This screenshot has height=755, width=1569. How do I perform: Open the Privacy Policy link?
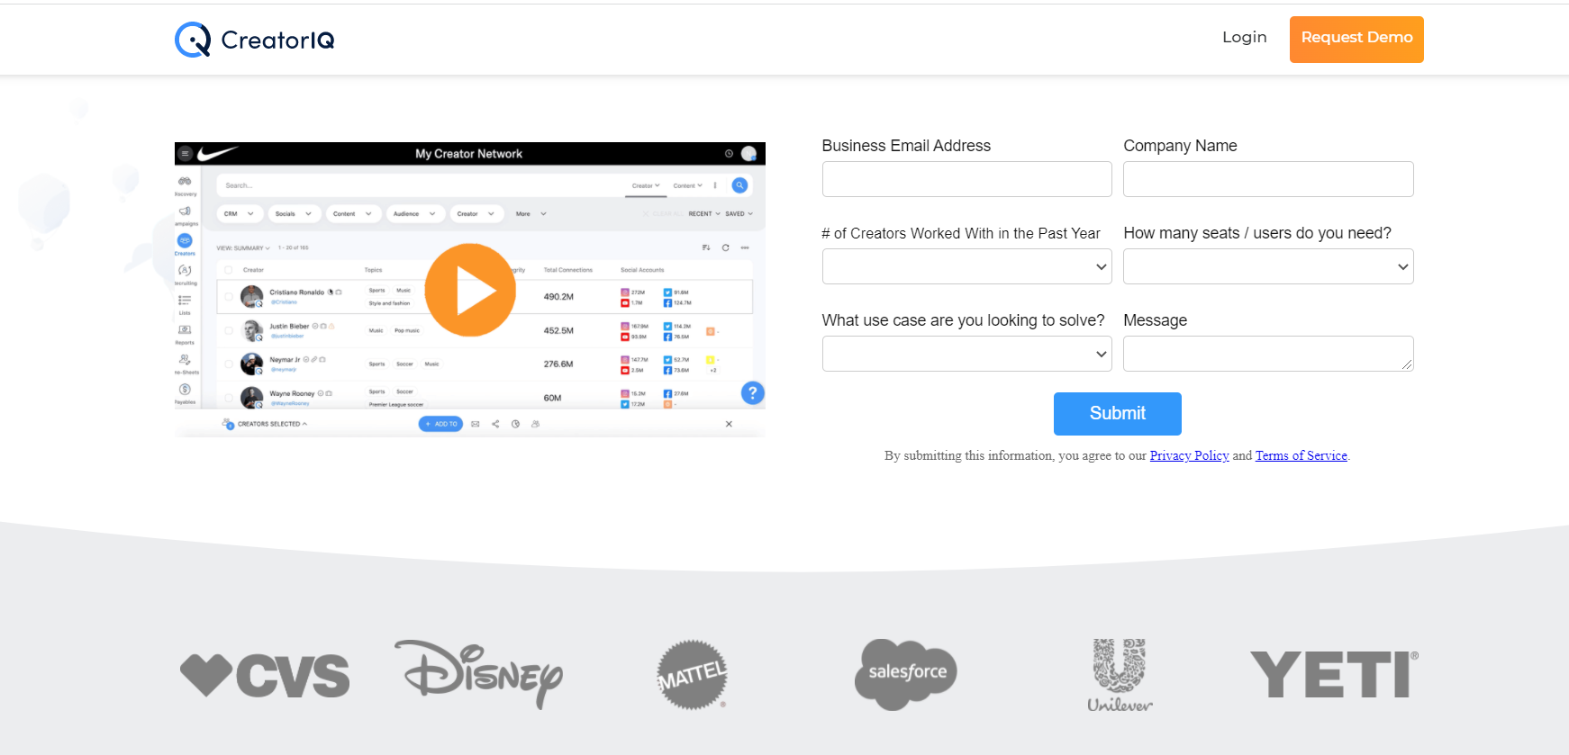(x=1189, y=455)
